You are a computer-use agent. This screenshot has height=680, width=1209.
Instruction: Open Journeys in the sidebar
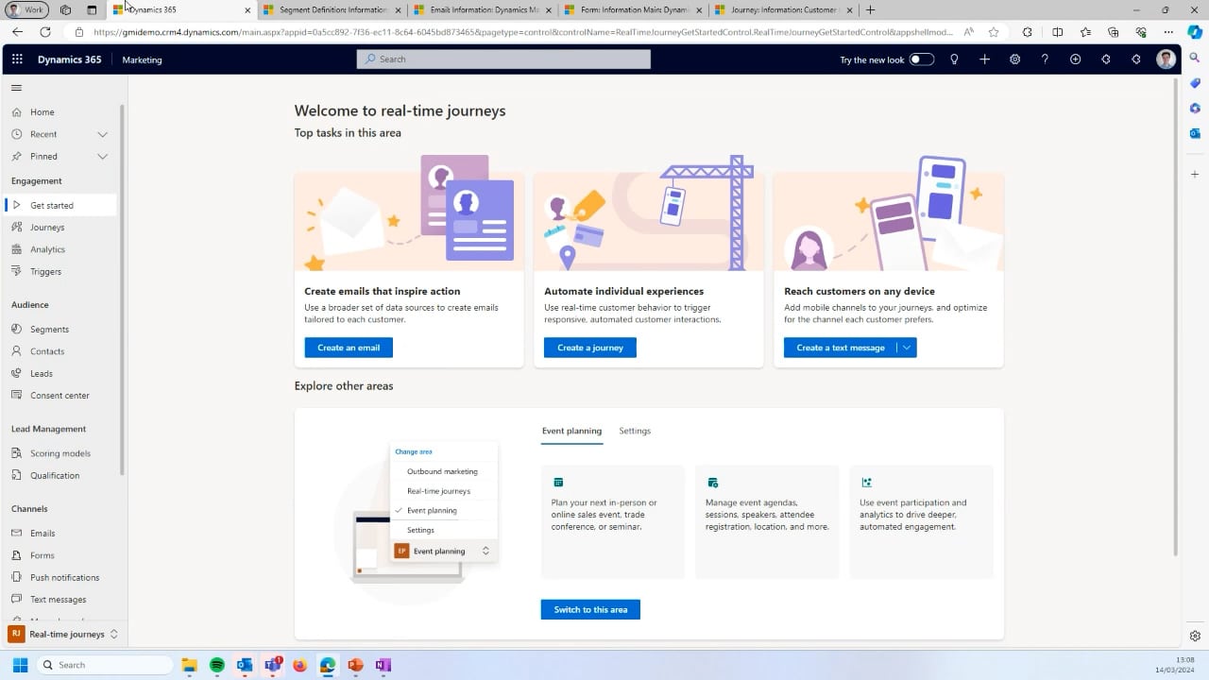pos(47,227)
